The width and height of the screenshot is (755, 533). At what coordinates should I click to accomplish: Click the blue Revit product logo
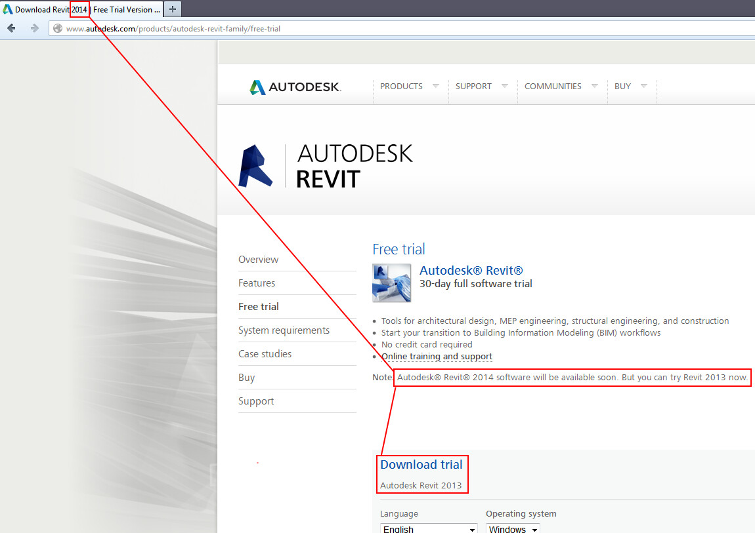(x=255, y=166)
